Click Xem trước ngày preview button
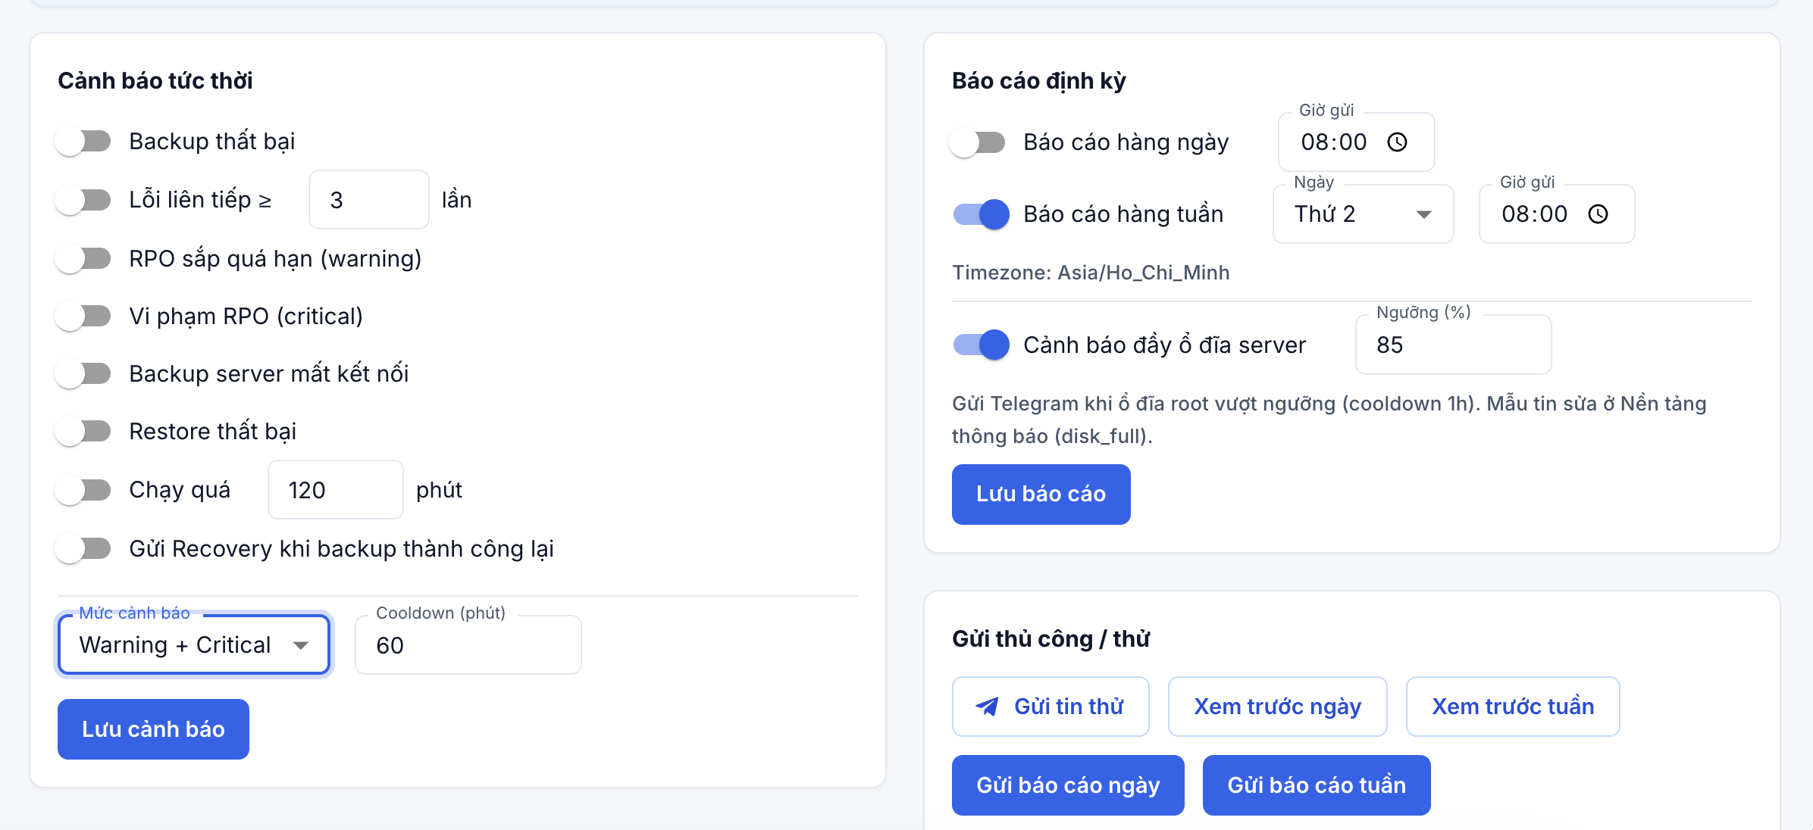Image resolution: width=1813 pixels, height=830 pixels. [x=1277, y=706]
